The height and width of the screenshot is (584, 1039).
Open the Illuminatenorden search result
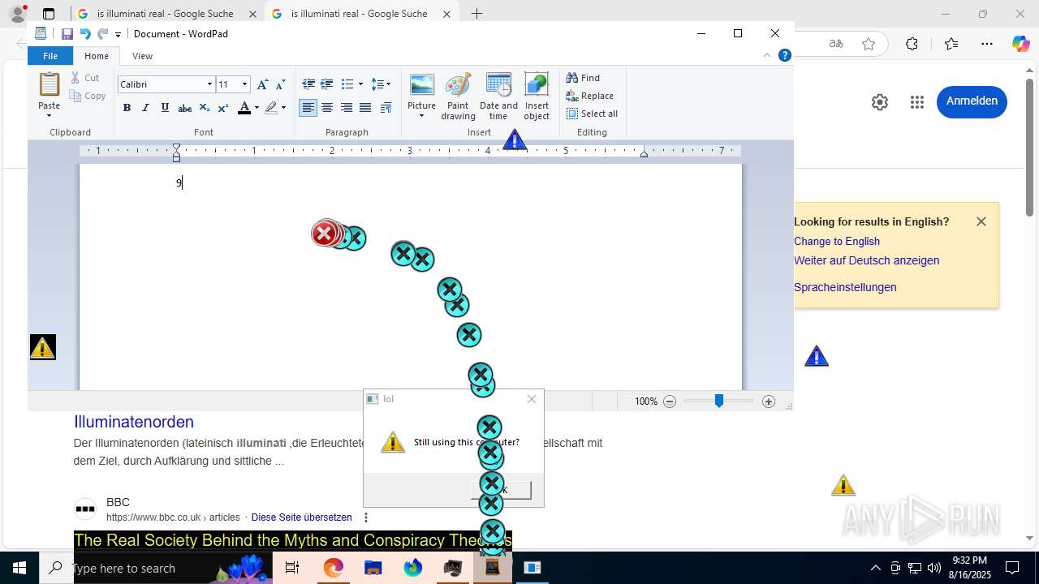pos(134,422)
